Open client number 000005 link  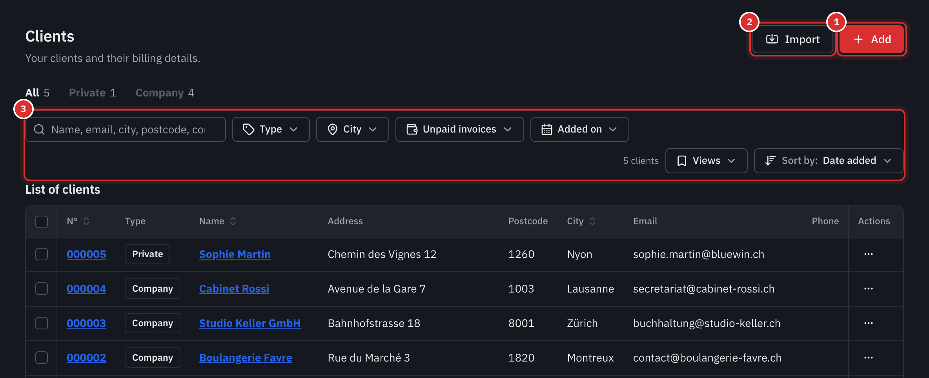86,254
